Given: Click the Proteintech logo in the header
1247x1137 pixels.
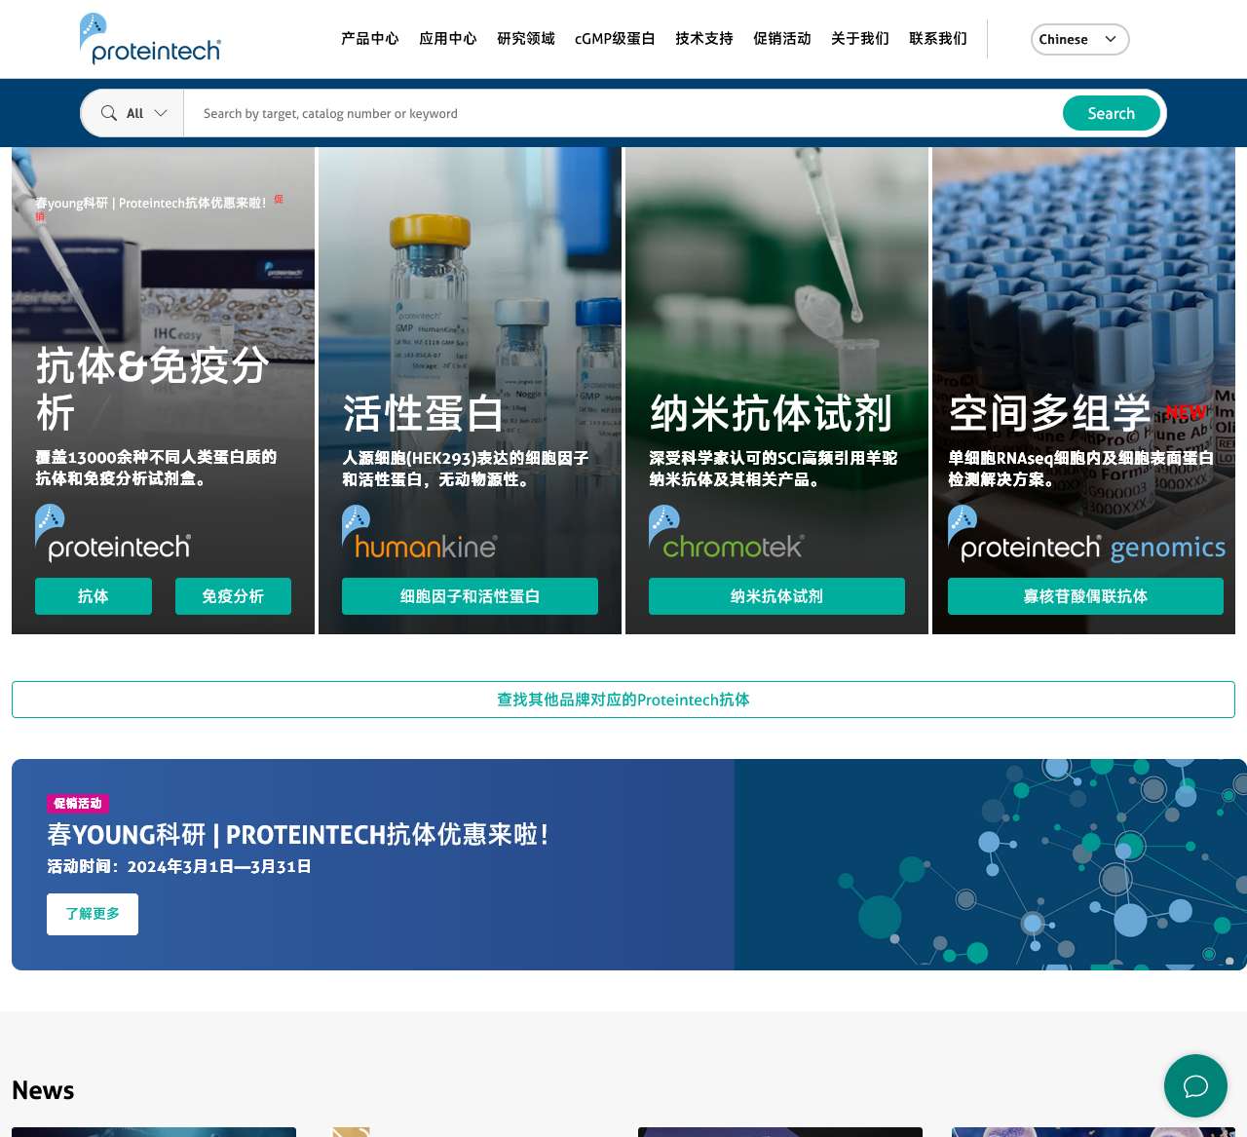Looking at the screenshot, I should point(150,39).
